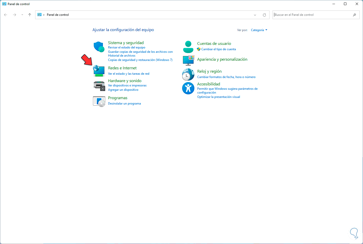Click Revisar el estado del equipo
Image resolution: width=363 pixels, height=244 pixels.
coord(127,47)
